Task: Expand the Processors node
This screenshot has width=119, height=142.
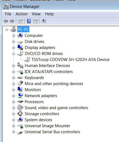Action: pos(13,102)
